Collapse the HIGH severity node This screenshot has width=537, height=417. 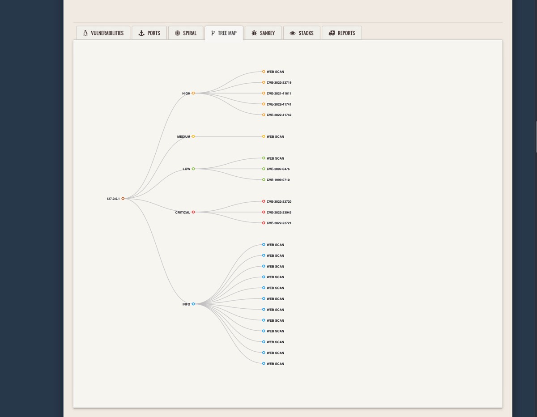tap(193, 94)
